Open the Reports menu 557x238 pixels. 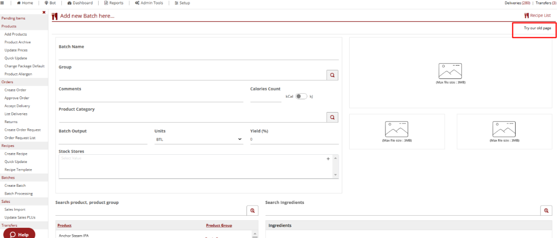point(114,3)
